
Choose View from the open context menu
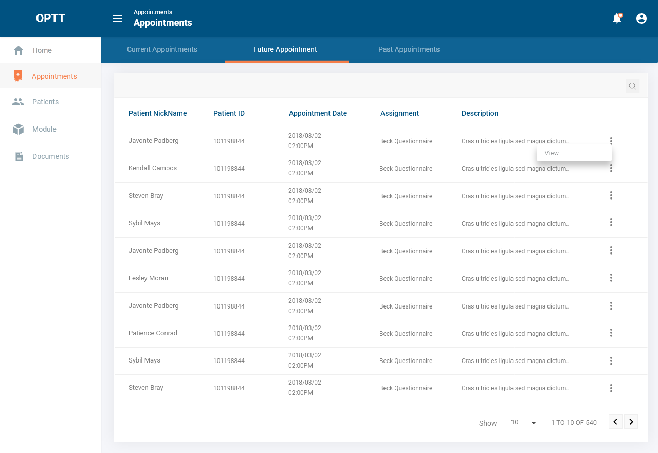click(x=552, y=153)
